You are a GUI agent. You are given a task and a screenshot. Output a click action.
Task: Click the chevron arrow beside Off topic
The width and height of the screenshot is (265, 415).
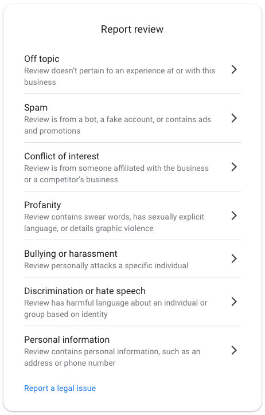click(x=234, y=69)
